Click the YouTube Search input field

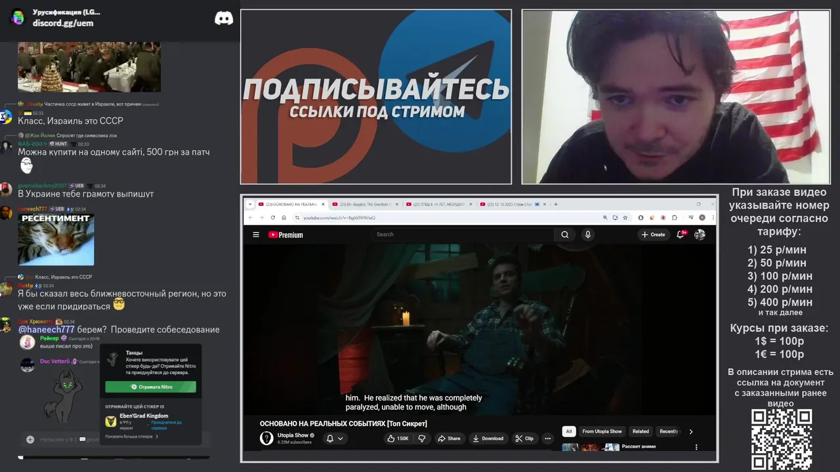[463, 235]
